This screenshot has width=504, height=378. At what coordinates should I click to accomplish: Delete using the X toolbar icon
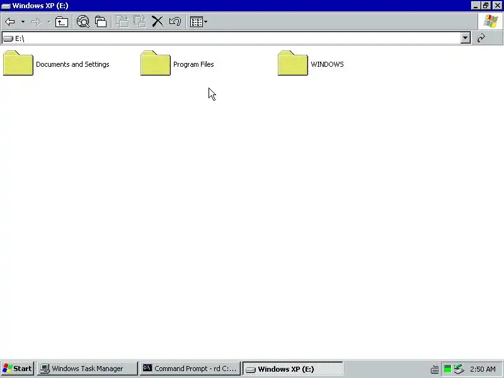(x=157, y=22)
